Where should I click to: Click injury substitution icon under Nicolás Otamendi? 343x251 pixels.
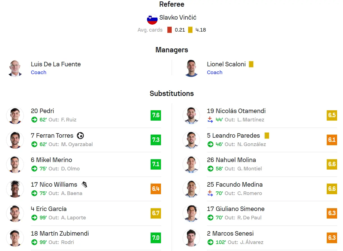210,119
